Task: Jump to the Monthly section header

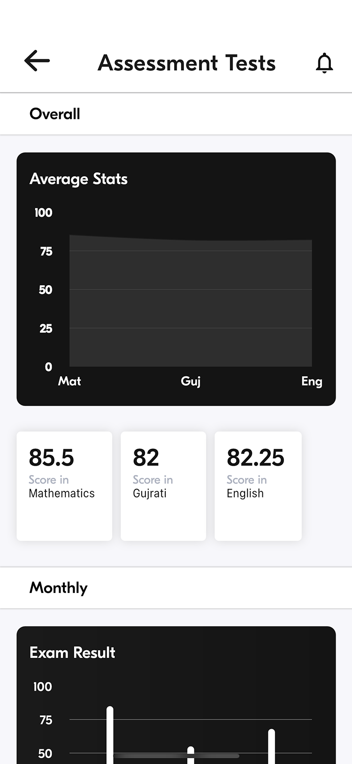Action: (x=59, y=588)
